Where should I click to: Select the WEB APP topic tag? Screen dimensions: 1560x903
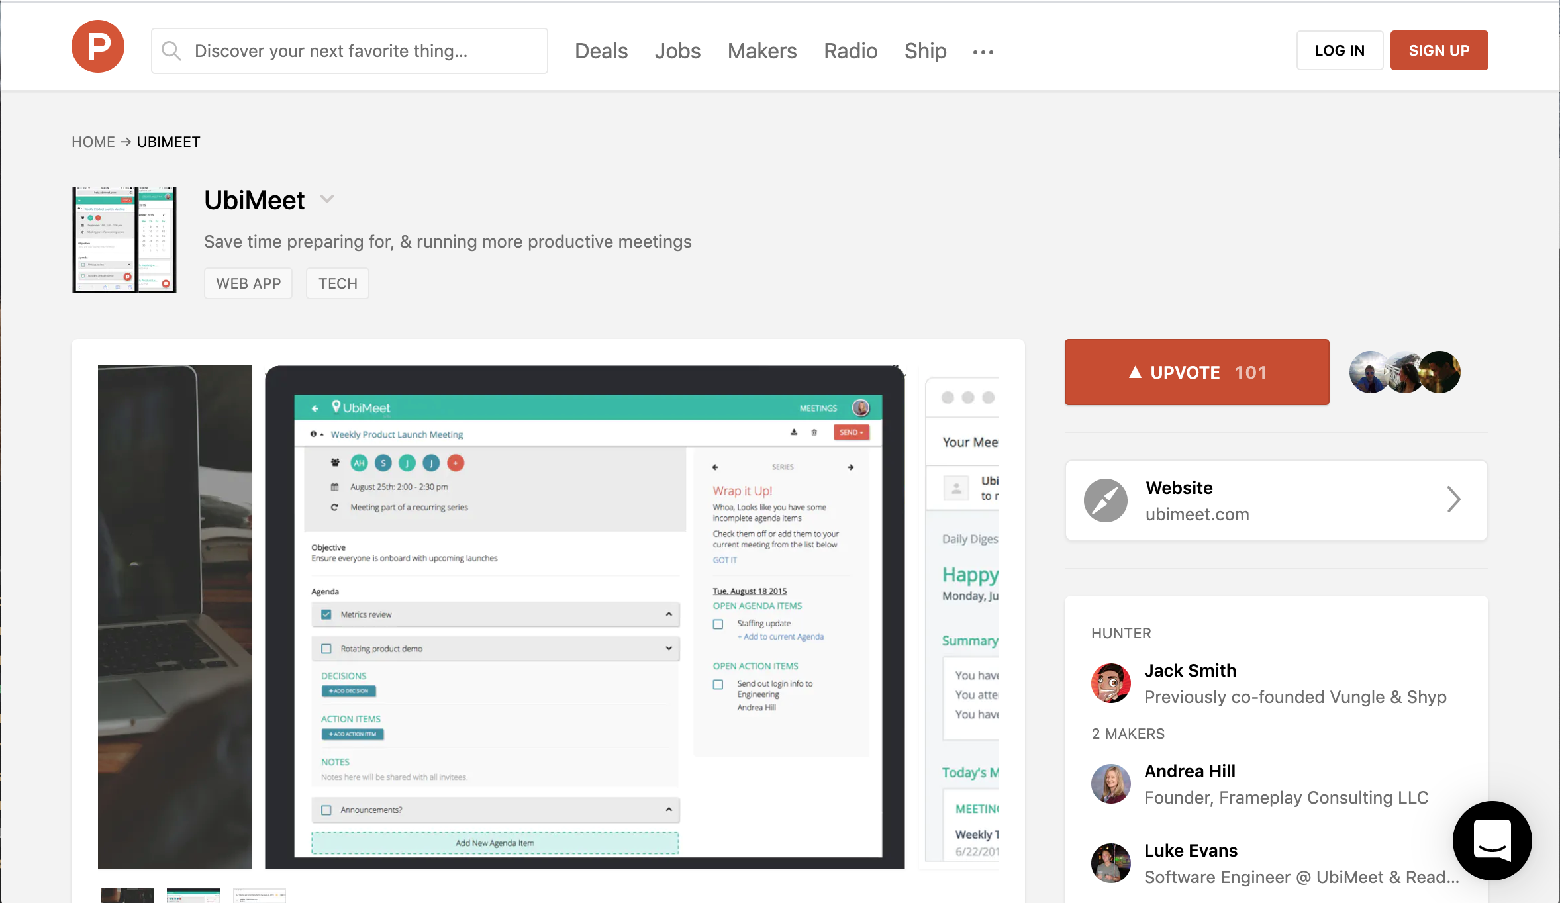click(248, 283)
